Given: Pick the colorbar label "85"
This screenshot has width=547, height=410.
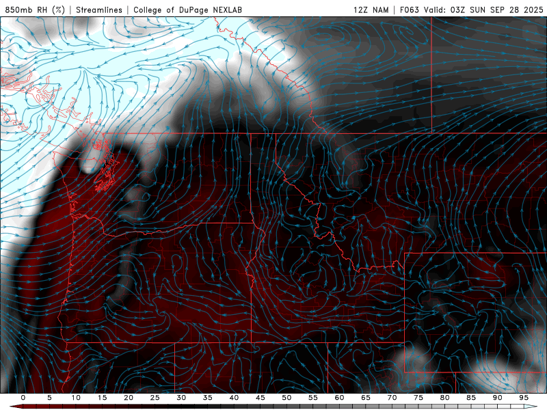Looking at the screenshot, I should (471, 398).
